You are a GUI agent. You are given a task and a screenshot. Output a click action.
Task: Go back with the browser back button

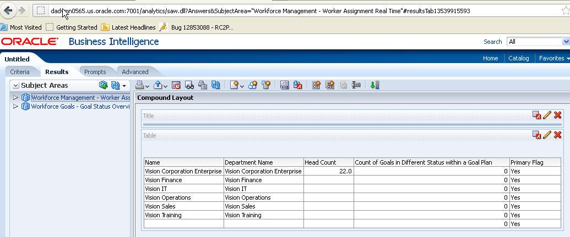click(8, 10)
